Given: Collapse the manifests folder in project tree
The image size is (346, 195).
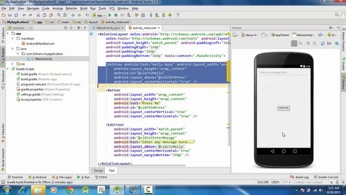Looking at the screenshot, I should 13,38.
